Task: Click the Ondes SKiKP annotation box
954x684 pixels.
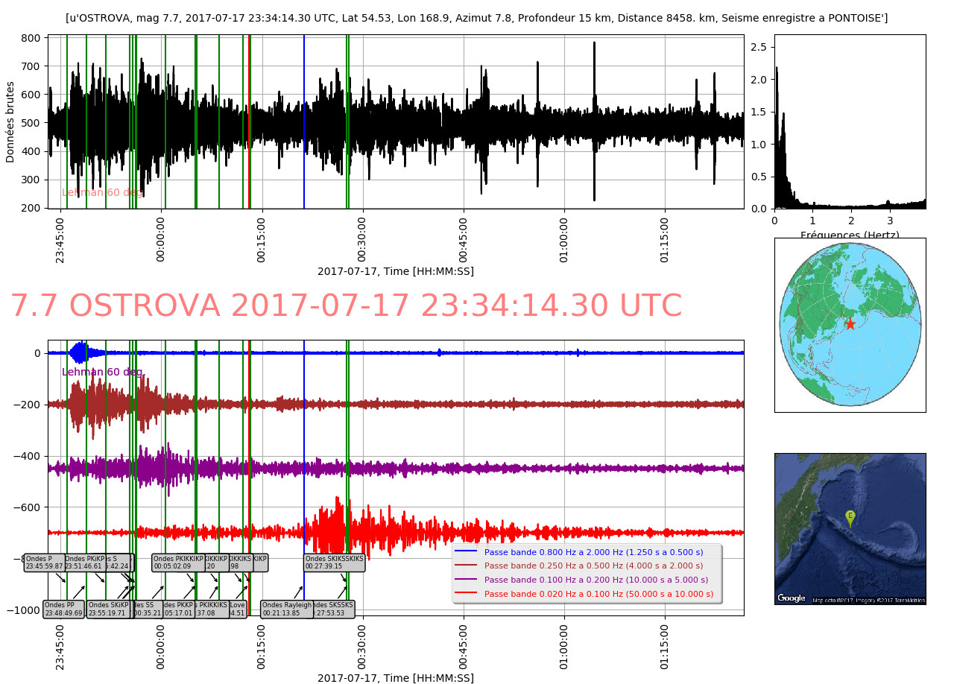Action: tap(108, 609)
